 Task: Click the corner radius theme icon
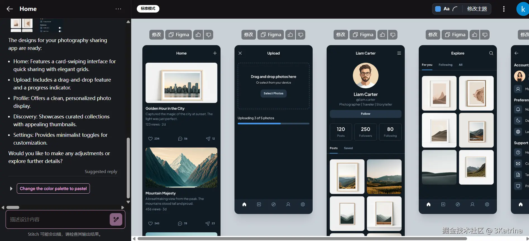click(455, 9)
